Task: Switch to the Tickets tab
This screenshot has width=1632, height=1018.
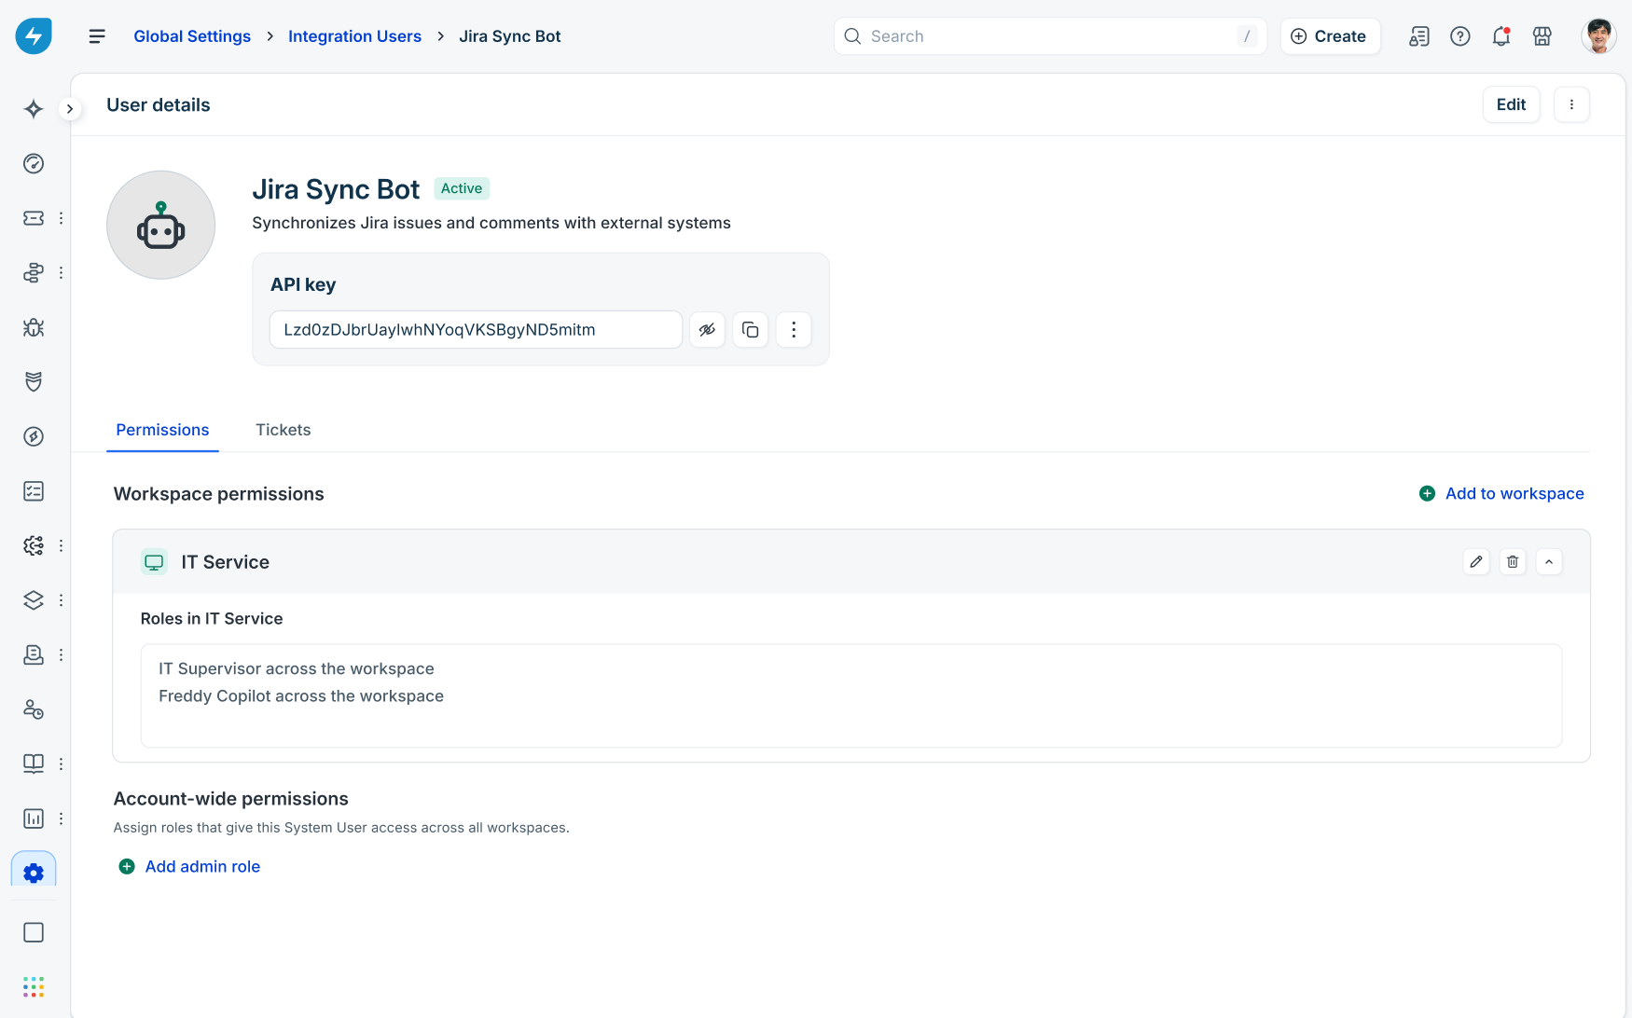Action: click(284, 430)
